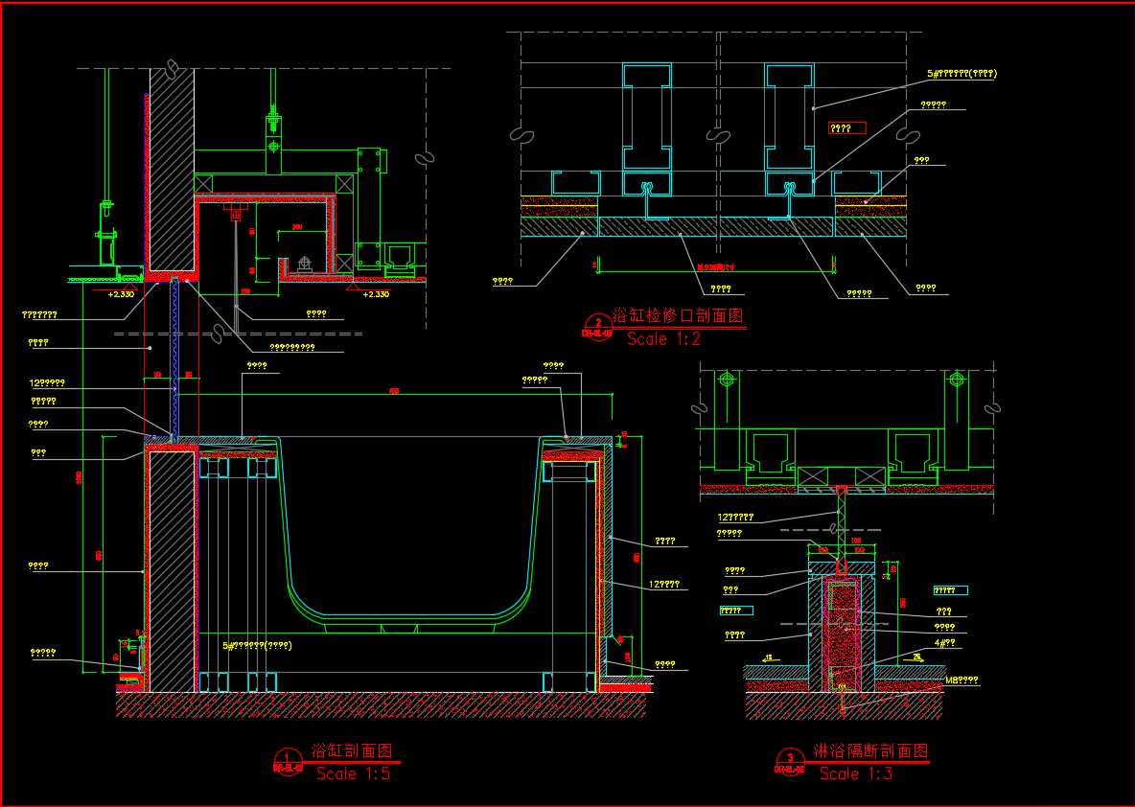Screen dimensions: 1135x807
Task: Click the Scale 1:5 label
Action: point(353,774)
